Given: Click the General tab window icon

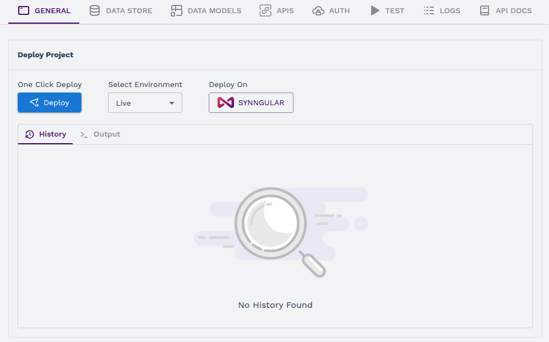Looking at the screenshot, I should tap(24, 10).
